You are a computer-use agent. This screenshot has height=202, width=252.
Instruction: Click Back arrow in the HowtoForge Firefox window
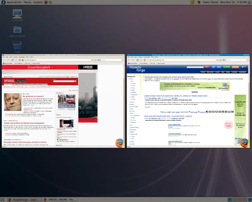click(129, 60)
